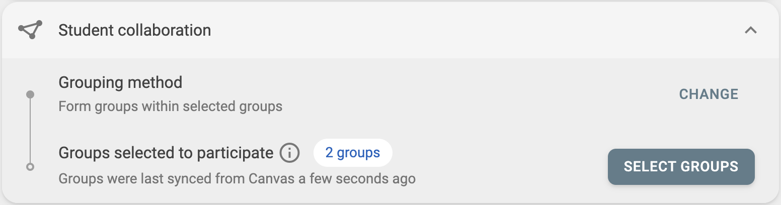Select the filled Grouping method step dot

[30, 94]
